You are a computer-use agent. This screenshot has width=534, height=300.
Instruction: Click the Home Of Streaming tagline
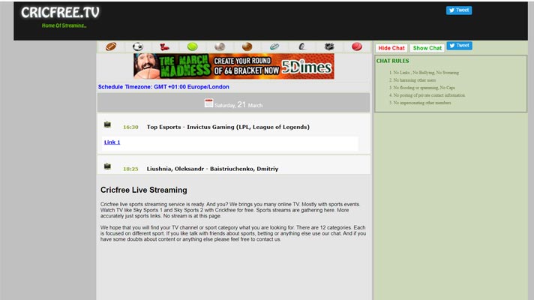(x=64, y=25)
